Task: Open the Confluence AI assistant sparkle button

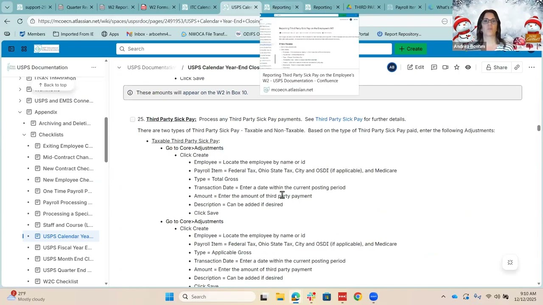Action: point(510,263)
